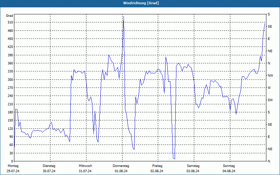This screenshot has width=280, height=175.
Task: Click the 'Montag' day label
Action: click(x=13, y=166)
